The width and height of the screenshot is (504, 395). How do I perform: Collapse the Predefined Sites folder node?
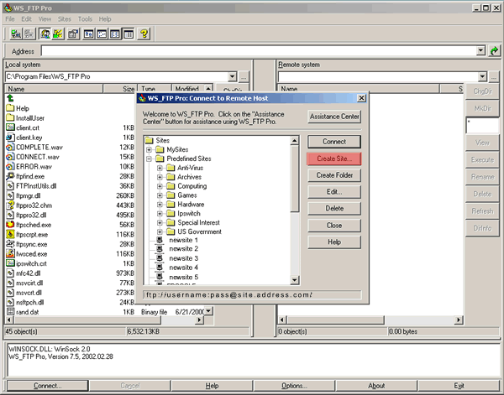149,159
